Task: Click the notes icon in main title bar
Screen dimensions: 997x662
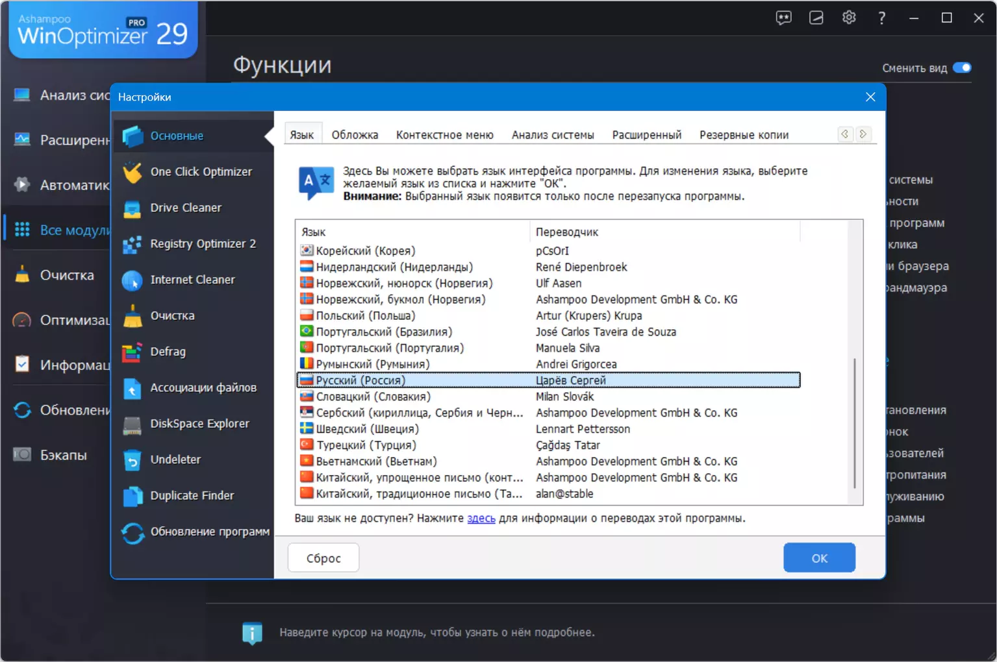Action: coord(816,18)
